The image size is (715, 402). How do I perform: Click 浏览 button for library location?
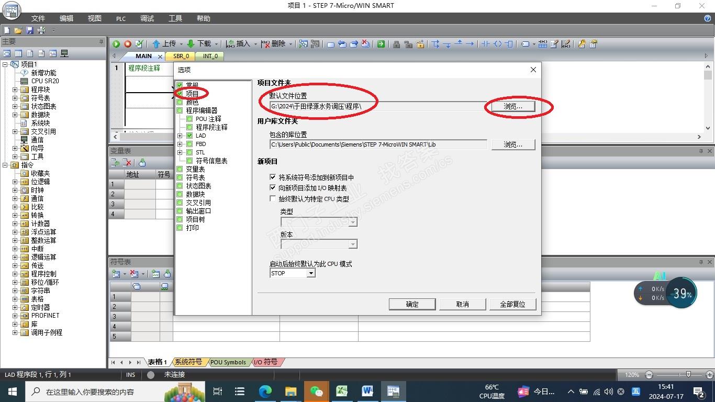(513, 144)
